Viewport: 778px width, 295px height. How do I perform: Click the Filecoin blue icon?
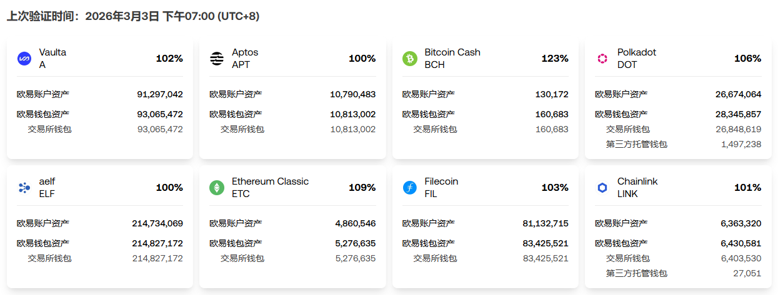[x=410, y=188]
